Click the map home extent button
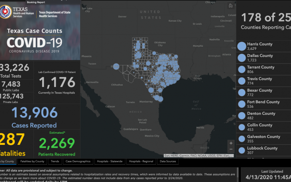 [x=231, y=6]
